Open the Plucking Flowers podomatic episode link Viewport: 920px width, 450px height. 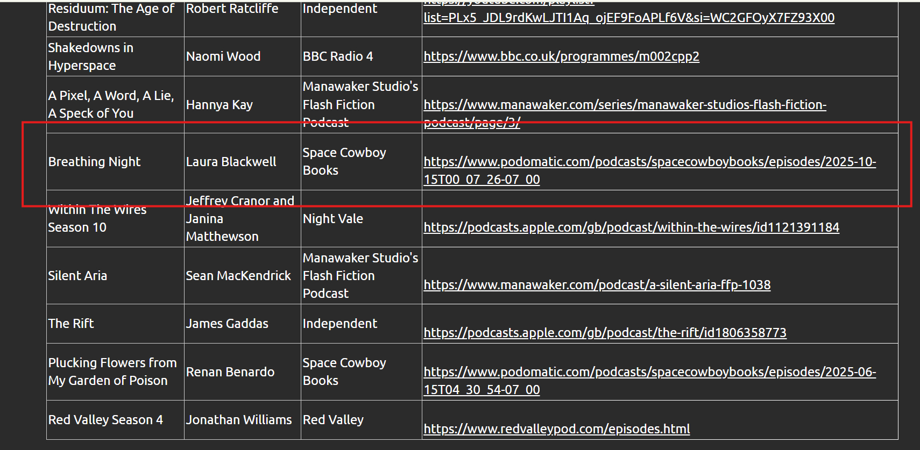tap(649, 372)
